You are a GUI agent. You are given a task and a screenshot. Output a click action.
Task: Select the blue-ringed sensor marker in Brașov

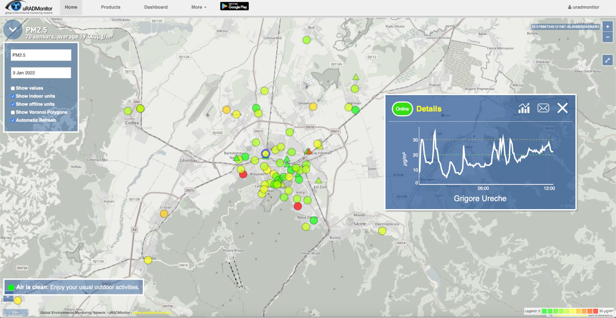click(265, 153)
